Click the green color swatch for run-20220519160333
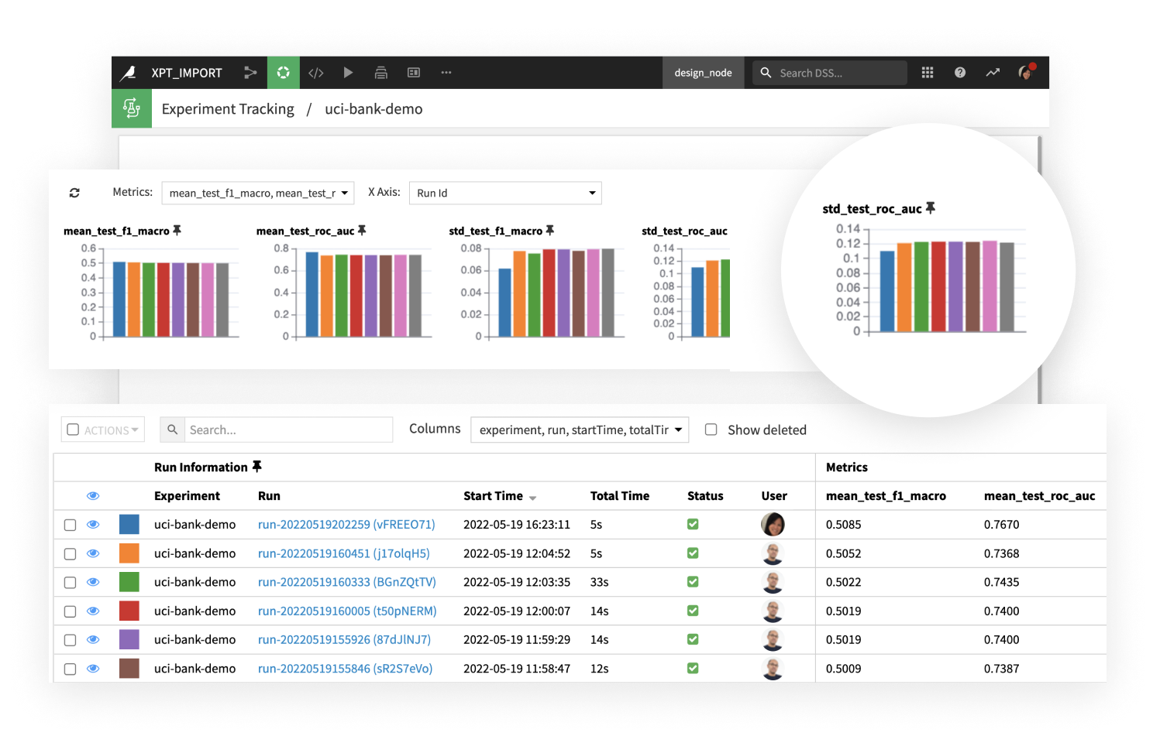The height and width of the screenshot is (743, 1160). pos(129,581)
